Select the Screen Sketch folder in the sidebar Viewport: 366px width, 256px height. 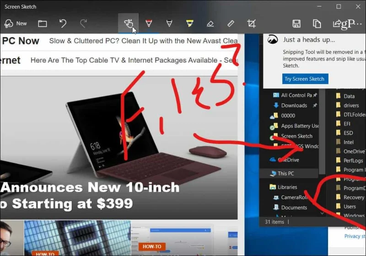pos(292,136)
